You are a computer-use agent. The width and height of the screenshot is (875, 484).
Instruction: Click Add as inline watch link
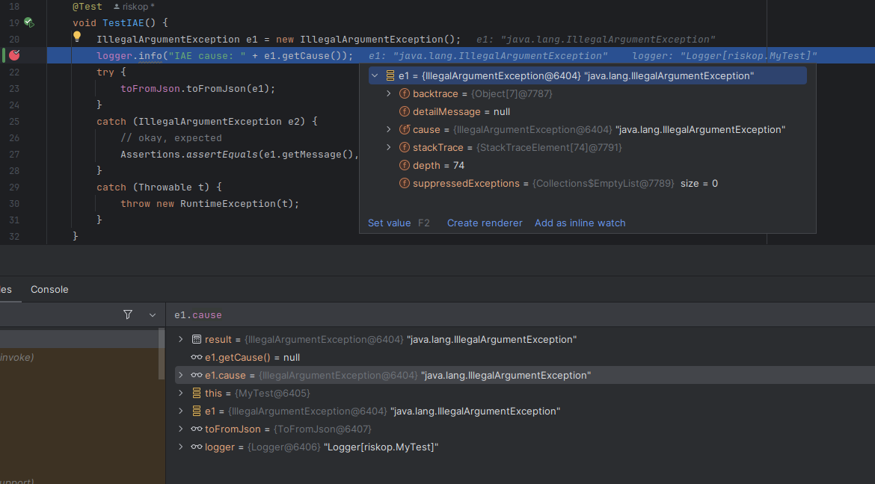(580, 223)
